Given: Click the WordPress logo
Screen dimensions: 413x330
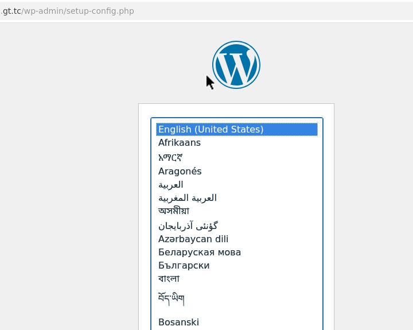Looking at the screenshot, I should pyautogui.click(x=236, y=65).
